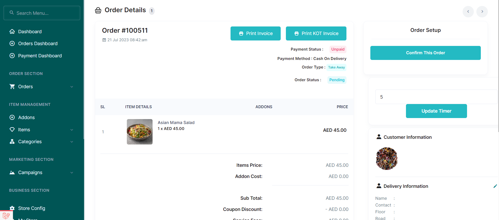This screenshot has width=499, height=220.
Task: Expand the Orders submenu chevron
Action: click(x=72, y=87)
